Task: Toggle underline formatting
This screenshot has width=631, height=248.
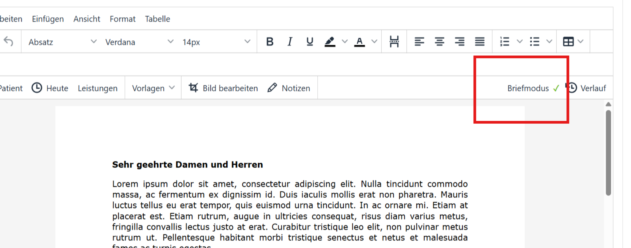Action: (x=310, y=42)
